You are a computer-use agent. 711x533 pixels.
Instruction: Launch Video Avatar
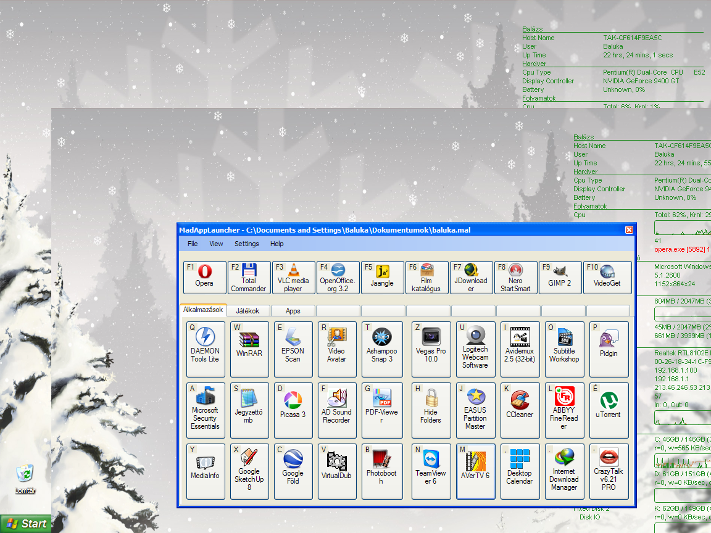(x=337, y=349)
